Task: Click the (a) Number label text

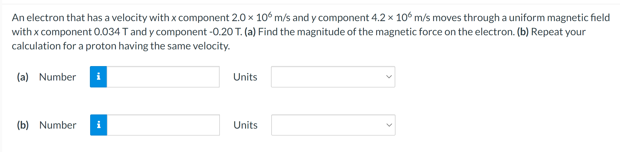Action: pyautogui.click(x=57, y=77)
